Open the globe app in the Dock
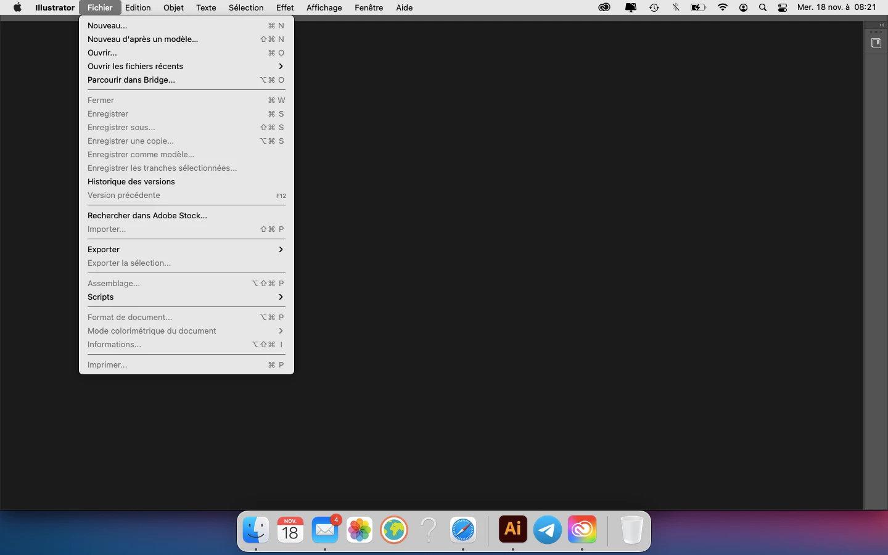 pyautogui.click(x=394, y=529)
